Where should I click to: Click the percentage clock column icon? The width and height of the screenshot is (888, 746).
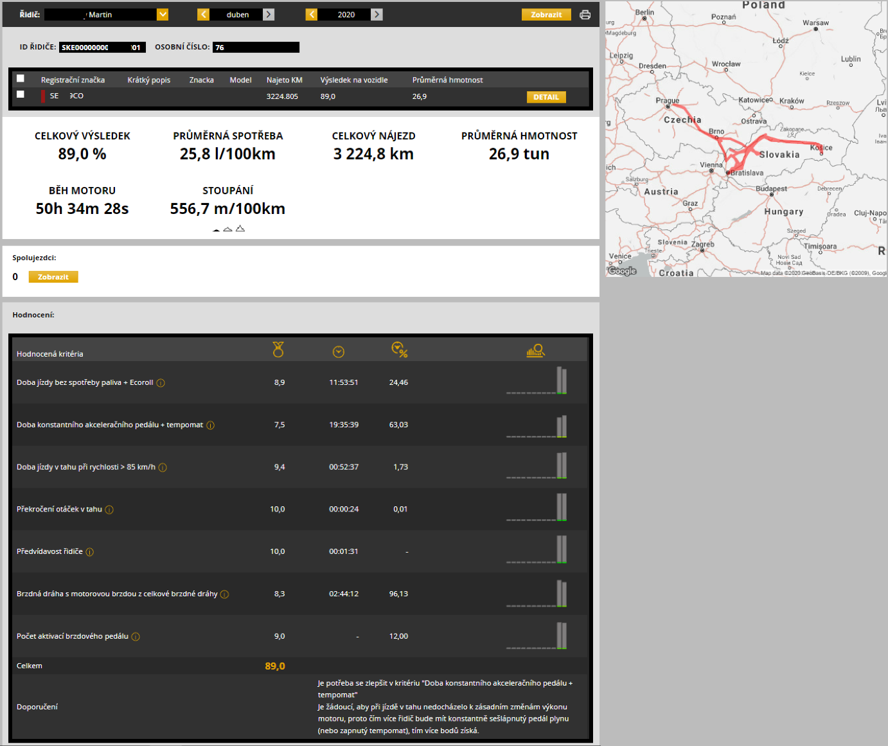click(x=399, y=350)
